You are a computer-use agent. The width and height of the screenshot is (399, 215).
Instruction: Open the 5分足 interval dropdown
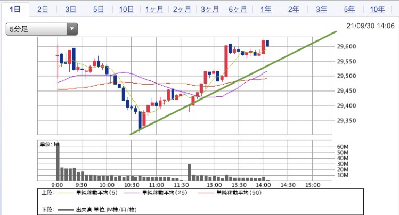click(42, 29)
